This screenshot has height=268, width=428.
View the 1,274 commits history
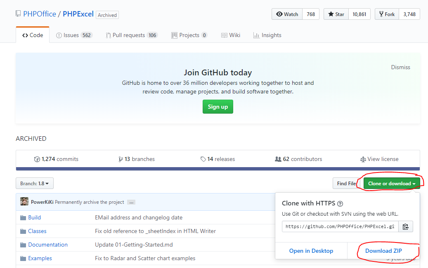pos(56,159)
